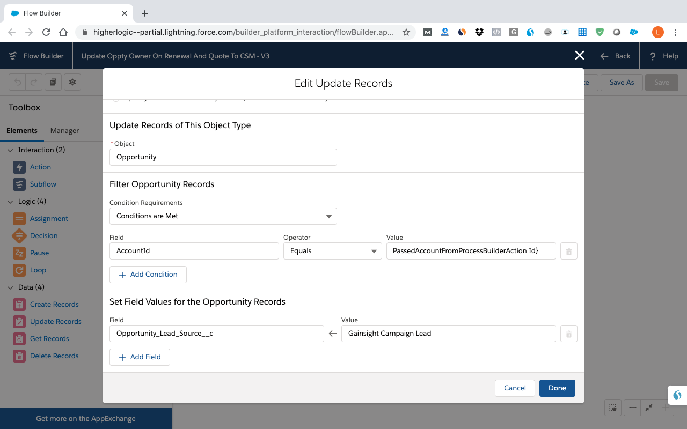Select the Assignment element icon
Image resolution: width=687 pixels, height=429 pixels.
(19, 219)
